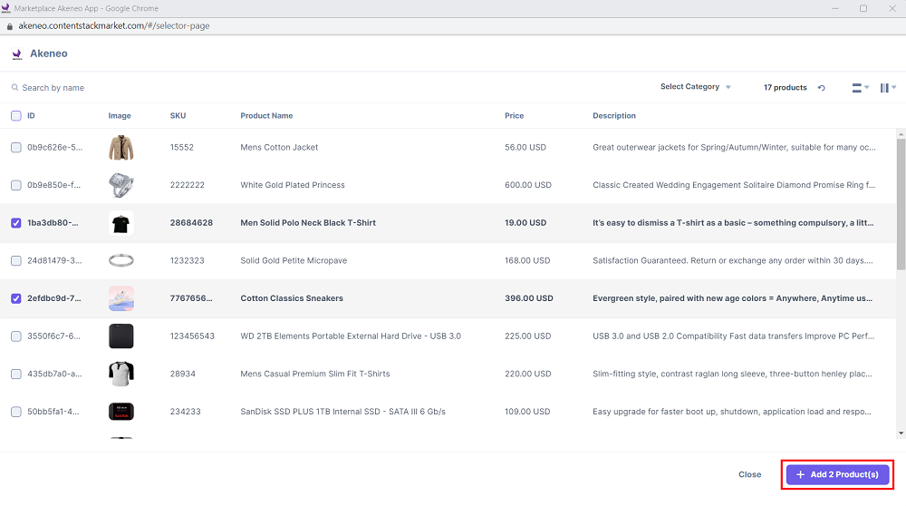The width and height of the screenshot is (906, 506).
Task: Click the vertical scrollbar thumb
Action: click(x=901, y=203)
